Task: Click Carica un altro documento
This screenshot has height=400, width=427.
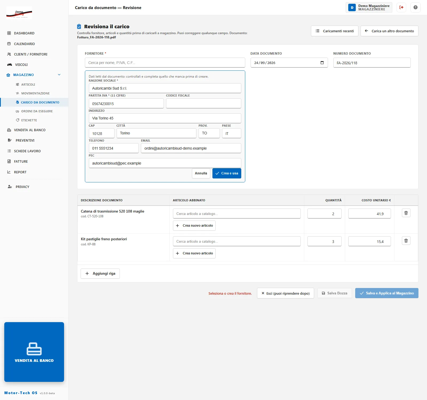Action: (x=389, y=31)
